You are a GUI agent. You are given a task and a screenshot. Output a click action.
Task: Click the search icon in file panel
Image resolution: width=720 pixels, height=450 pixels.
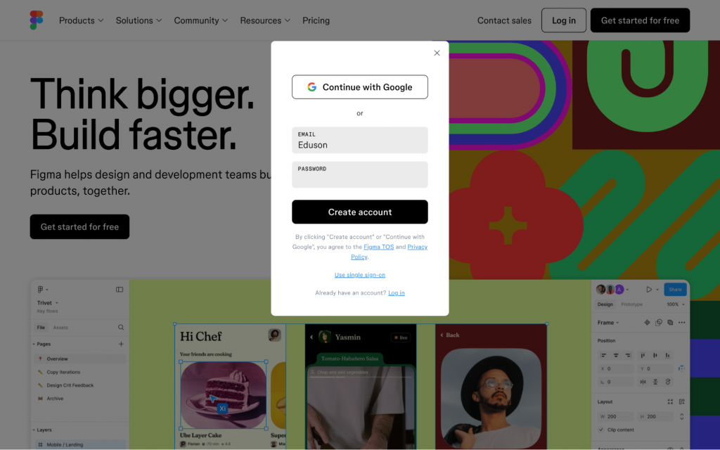click(x=121, y=328)
